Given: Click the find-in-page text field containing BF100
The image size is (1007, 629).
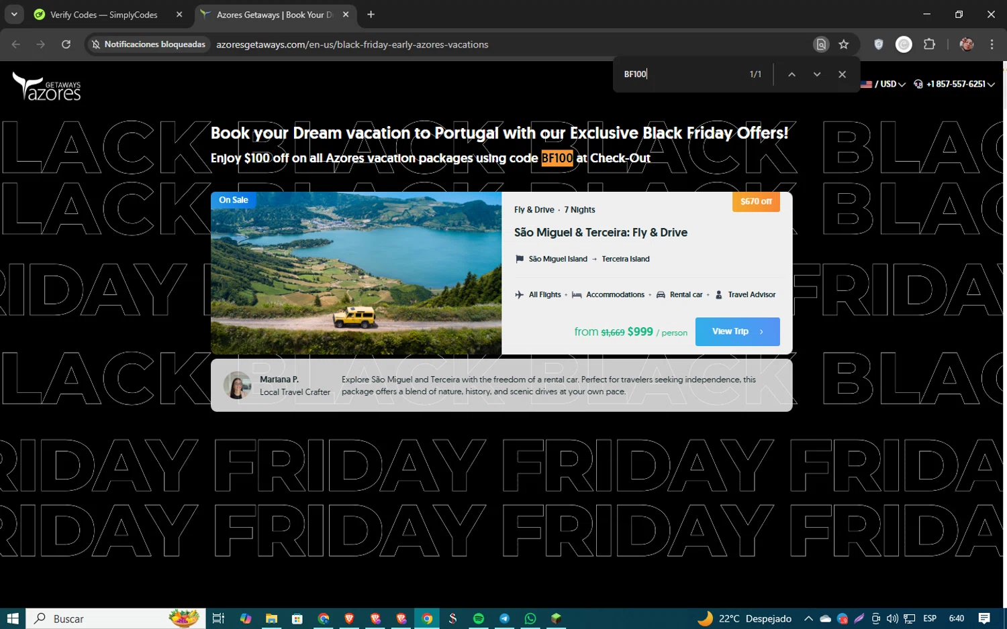Looking at the screenshot, I should (x=681, y=74).
